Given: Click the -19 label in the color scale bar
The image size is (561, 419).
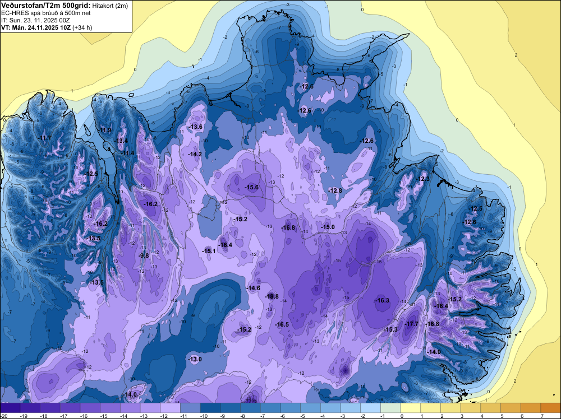Looking at the screenshot, I should 24,416.
